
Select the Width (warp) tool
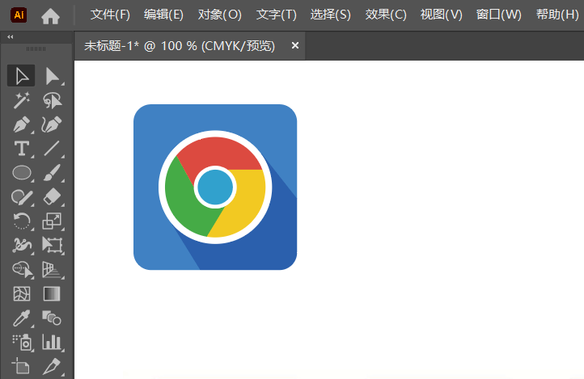(x=21, y=246)
